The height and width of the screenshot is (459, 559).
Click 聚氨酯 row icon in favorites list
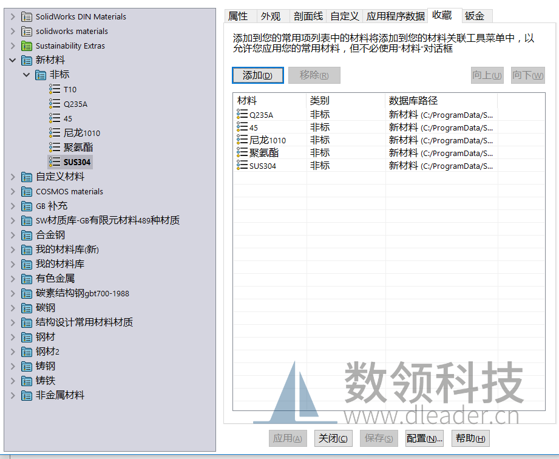(242, 152)
